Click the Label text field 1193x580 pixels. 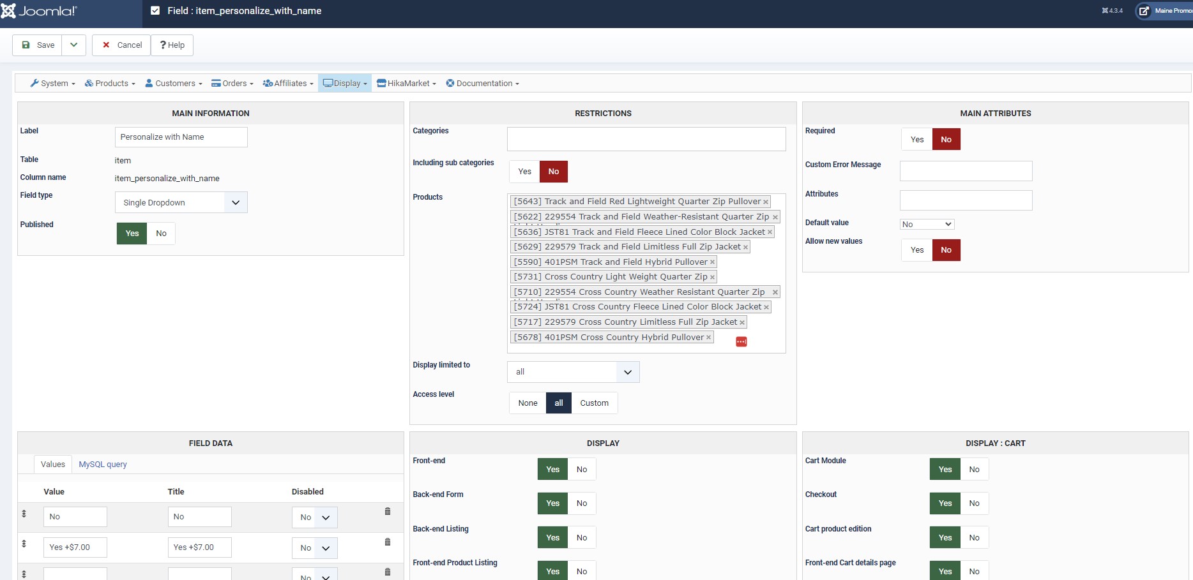pos(181,137)
